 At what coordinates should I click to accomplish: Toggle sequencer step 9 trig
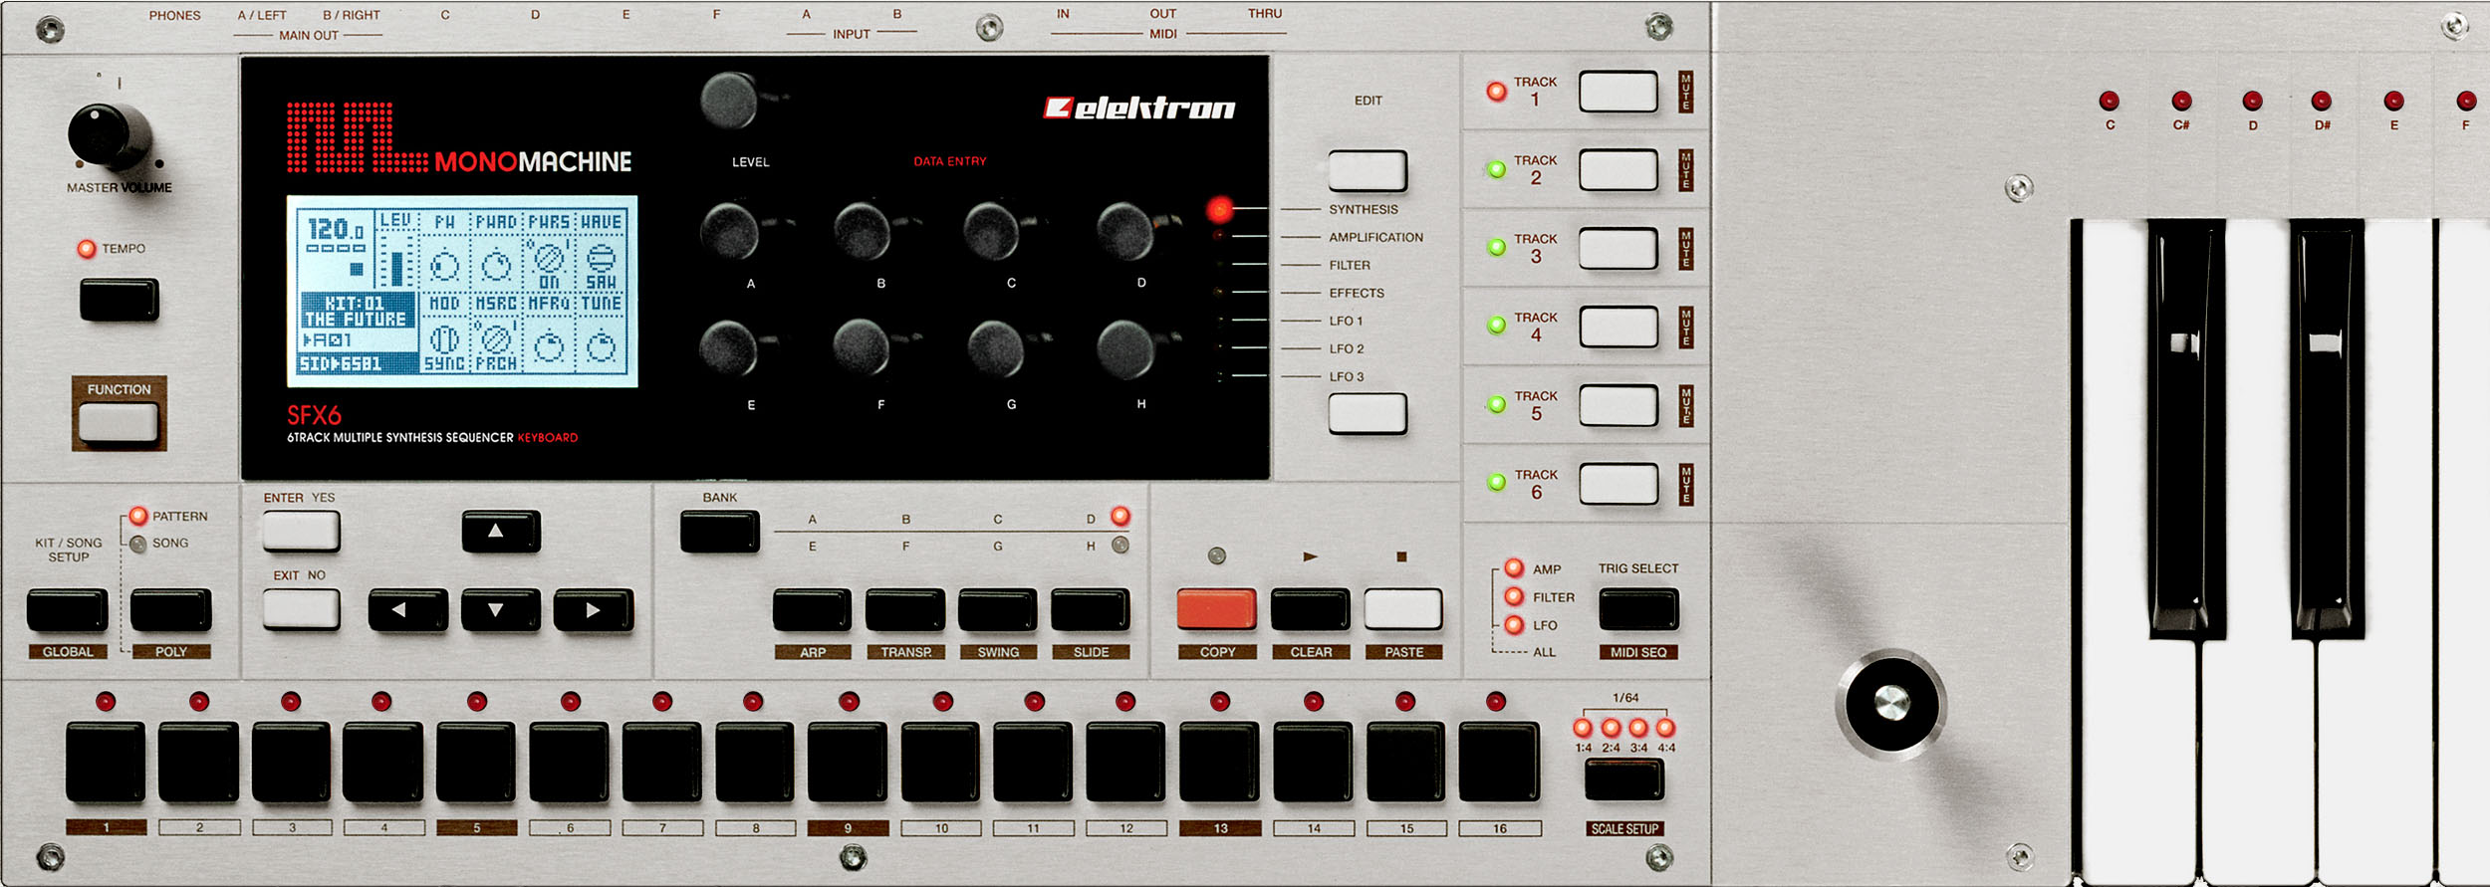pos(847,763)
